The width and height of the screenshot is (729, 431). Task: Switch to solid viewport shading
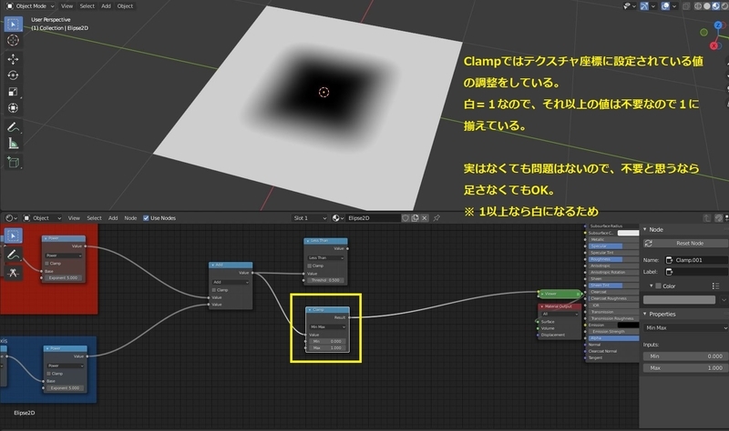707,6
